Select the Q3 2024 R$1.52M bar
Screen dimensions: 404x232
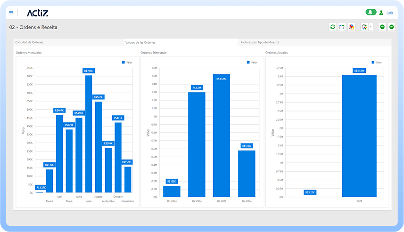click(222, 136)
